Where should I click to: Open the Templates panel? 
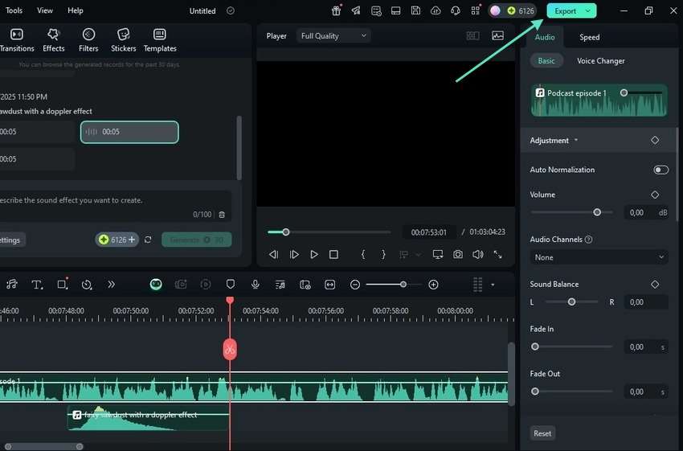[x=160, y=40]
